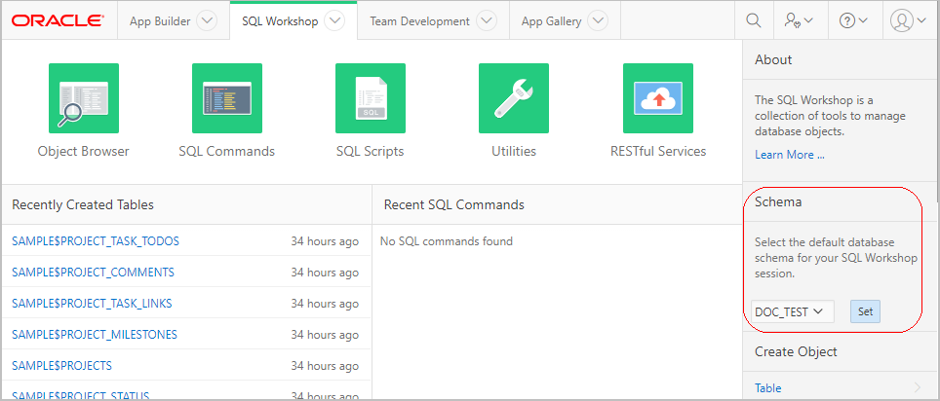Expand the Team Development dropdown arrow
This screenshot has height=401, width=940.
click(x=486, y=21)
